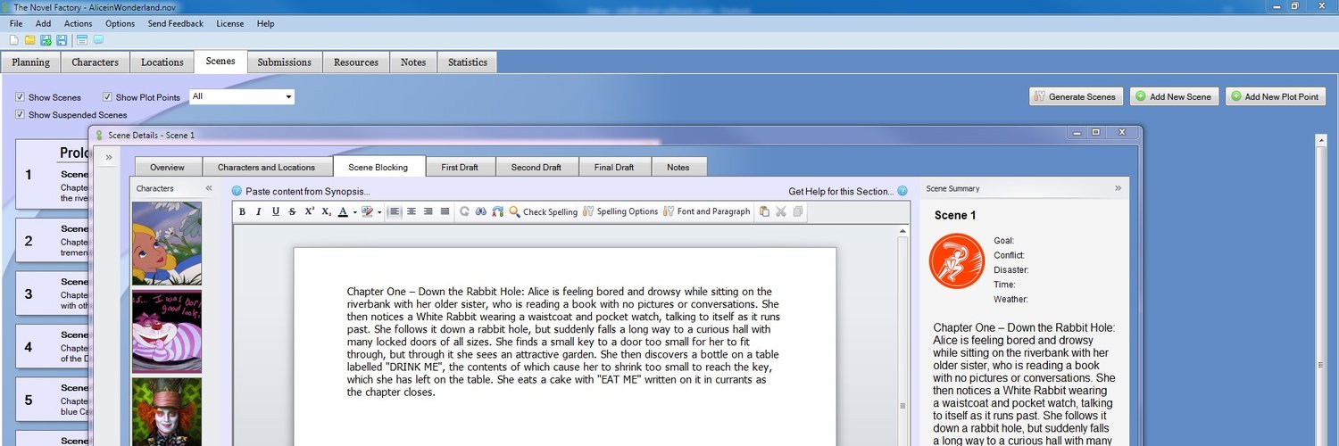The image size is (1339, 446).
Task: Apply the highlight color marker swatch
Action: click(x=367, y=211)
